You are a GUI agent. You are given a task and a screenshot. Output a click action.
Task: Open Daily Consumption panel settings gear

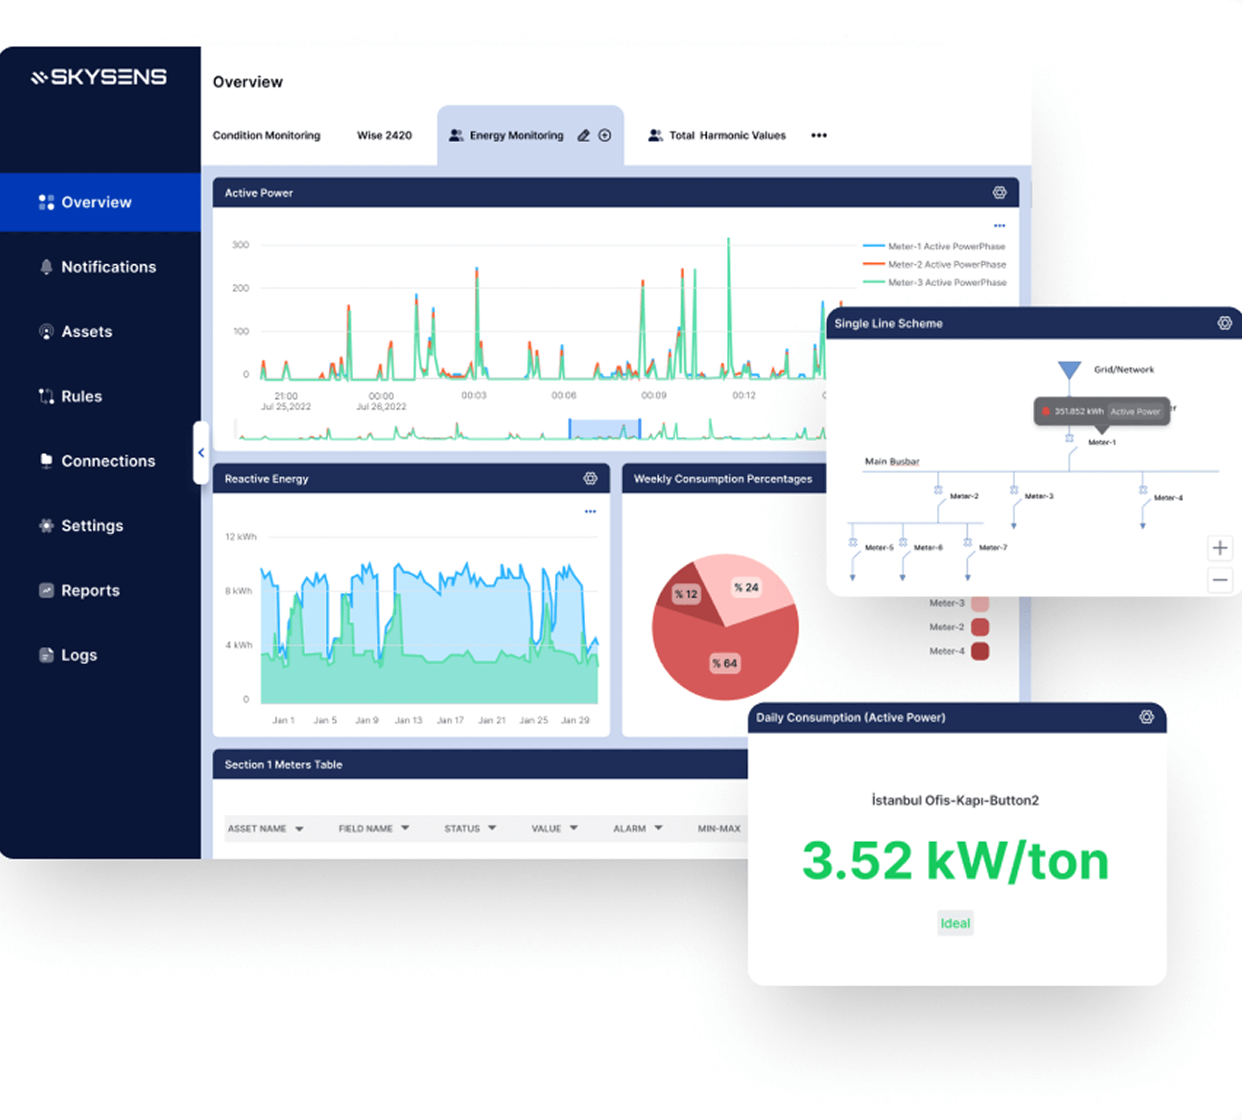pyautogui.click(x=1146, y=717)
